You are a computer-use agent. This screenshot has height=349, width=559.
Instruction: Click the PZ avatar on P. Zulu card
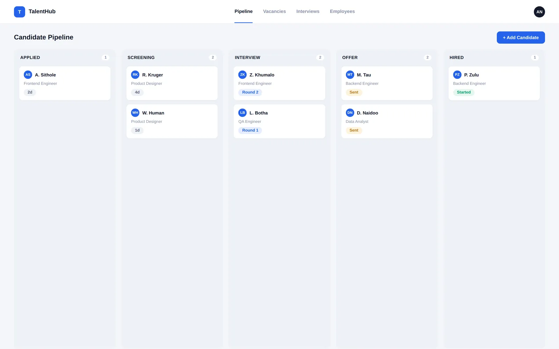pyautogui.click(x=457, y=75)
